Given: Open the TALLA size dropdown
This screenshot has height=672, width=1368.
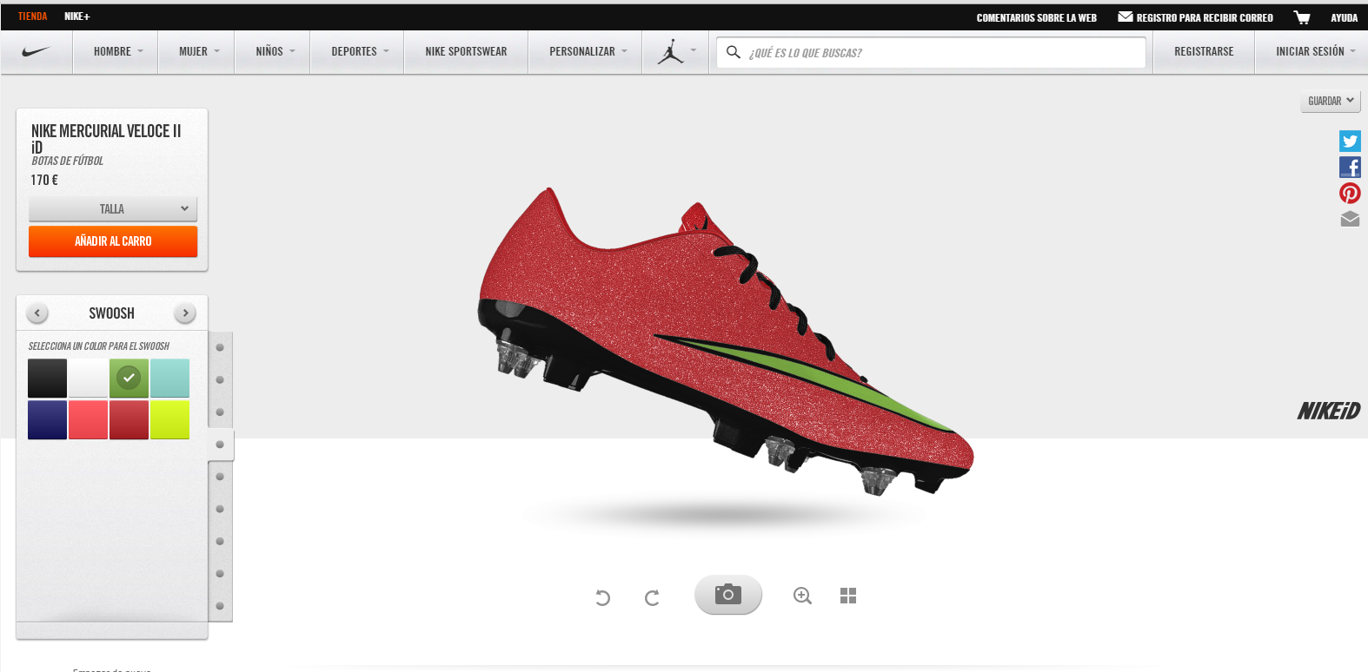Looking at the screenshot, I should click(113, 209).
